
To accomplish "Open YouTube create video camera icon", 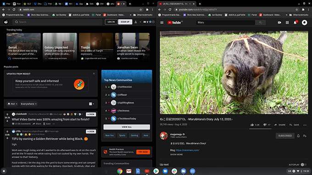I will tap(279, 22).
